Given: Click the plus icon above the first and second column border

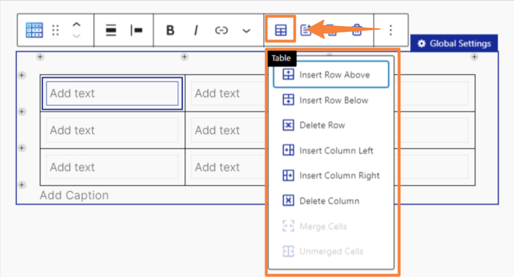Looking at the screenshot, I should [184, 57].
